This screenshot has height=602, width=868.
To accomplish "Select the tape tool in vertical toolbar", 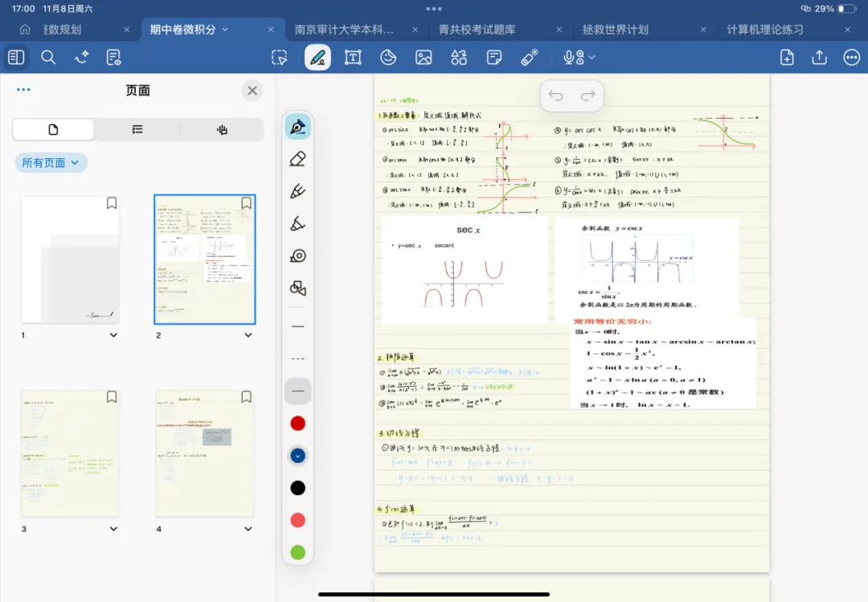I will coord(298,256).
